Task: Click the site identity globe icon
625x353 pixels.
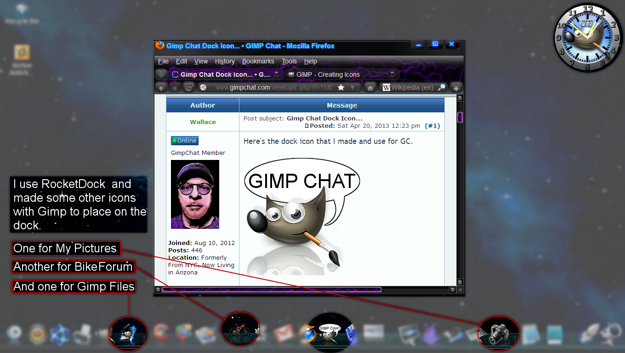Action: tap(203, 87)
